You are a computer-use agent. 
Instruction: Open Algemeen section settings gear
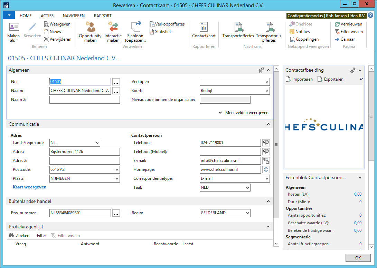click(x=261, y=70)
